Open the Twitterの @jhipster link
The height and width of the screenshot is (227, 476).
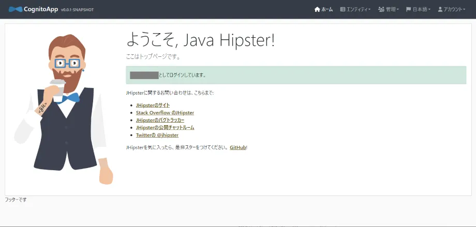coord(157,135)
